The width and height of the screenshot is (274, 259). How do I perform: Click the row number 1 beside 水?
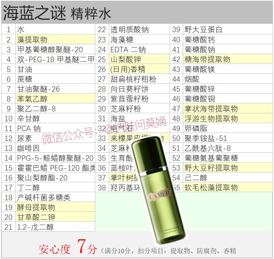[8, 29]
